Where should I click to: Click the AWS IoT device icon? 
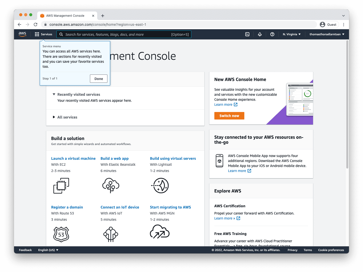(x=111, y=234)
